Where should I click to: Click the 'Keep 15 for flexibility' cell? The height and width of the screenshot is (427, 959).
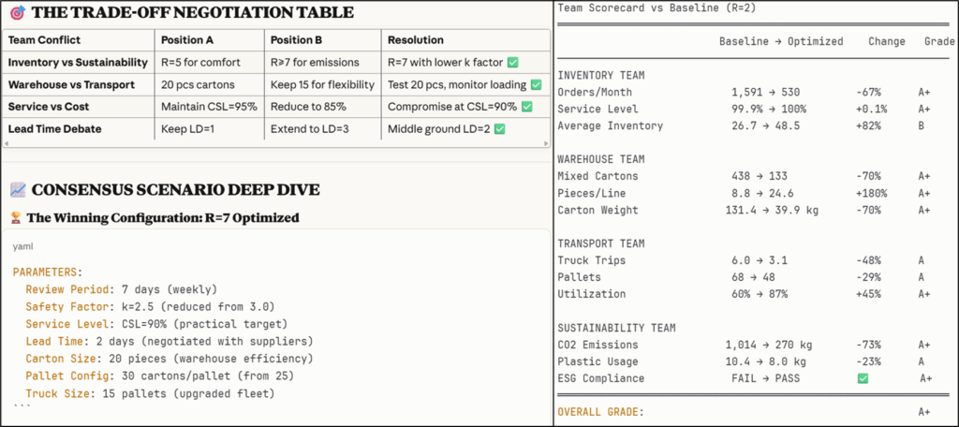coord(322,85)
